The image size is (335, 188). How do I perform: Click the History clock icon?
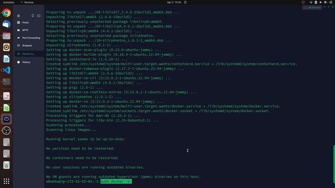[x=19, y=62]
